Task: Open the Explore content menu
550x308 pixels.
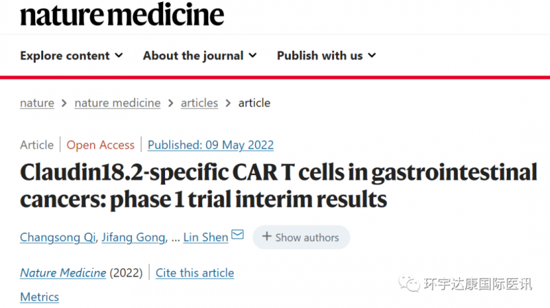Action: (71, 56)
